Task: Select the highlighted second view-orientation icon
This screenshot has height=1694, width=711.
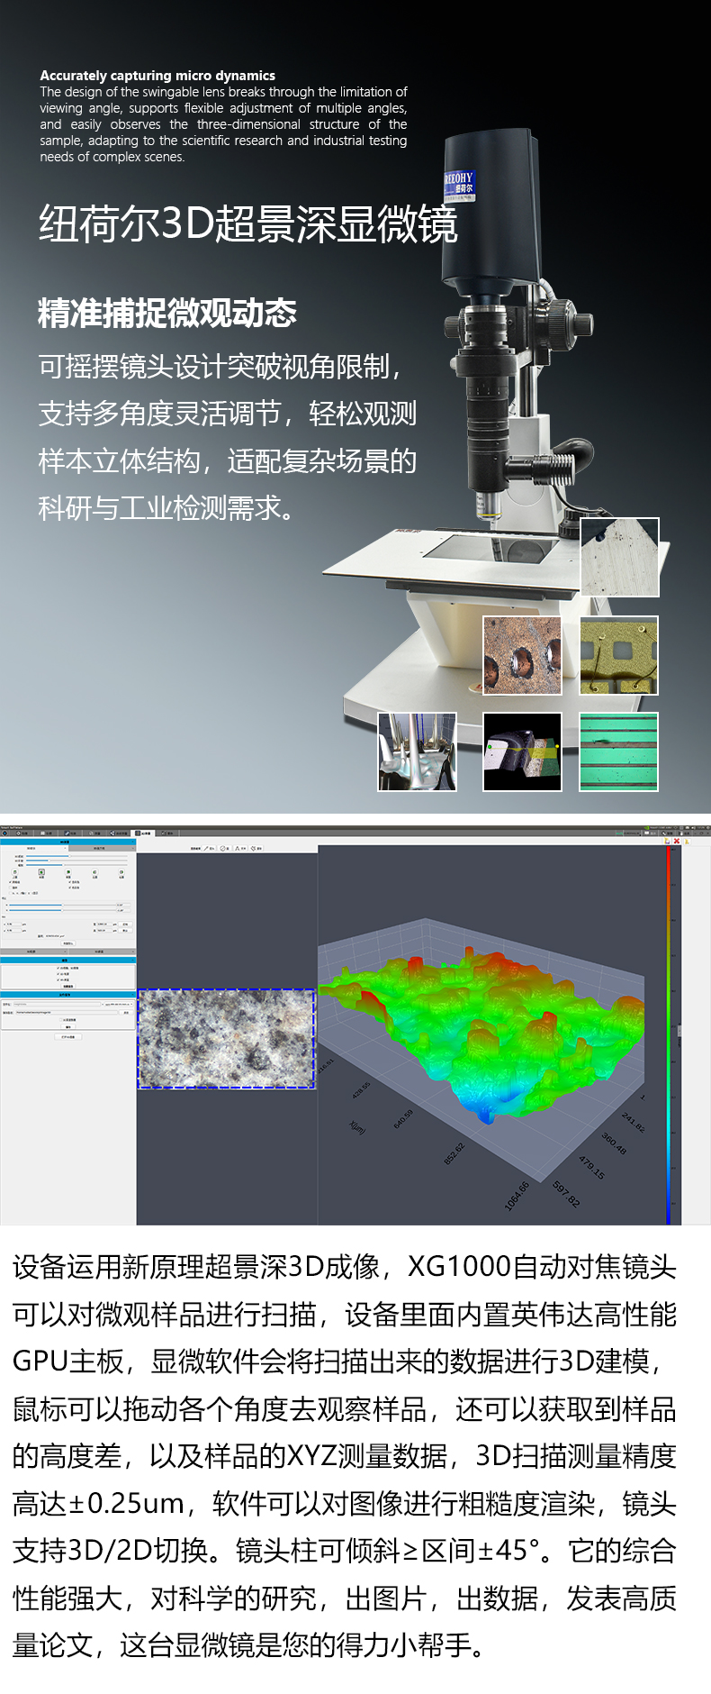Action: click(41, 872)
